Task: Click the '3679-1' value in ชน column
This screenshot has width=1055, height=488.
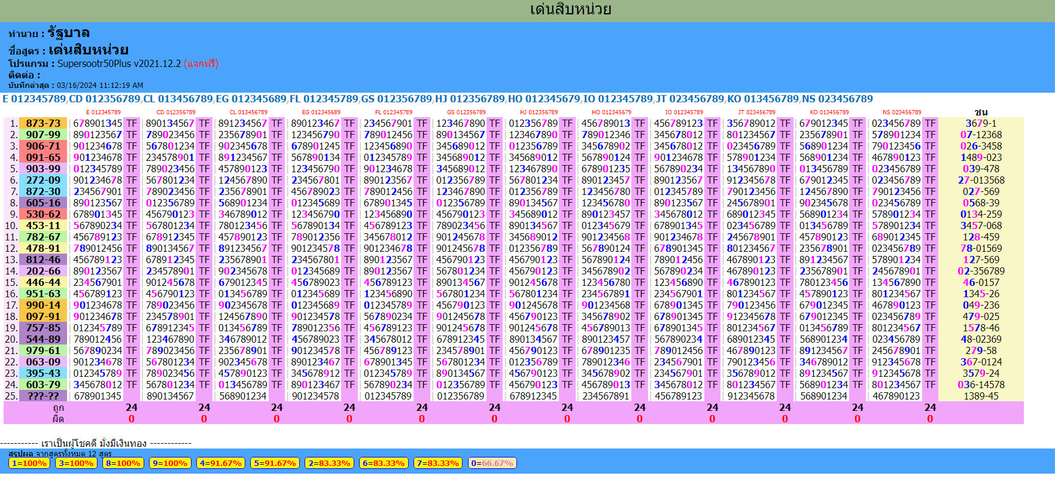Action: [981, 123]
